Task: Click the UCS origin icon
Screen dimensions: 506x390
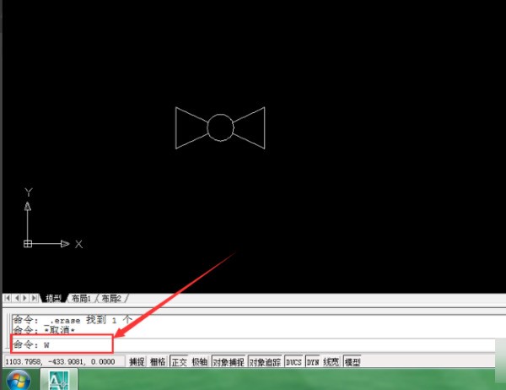Action: click(x=28, y=243)
